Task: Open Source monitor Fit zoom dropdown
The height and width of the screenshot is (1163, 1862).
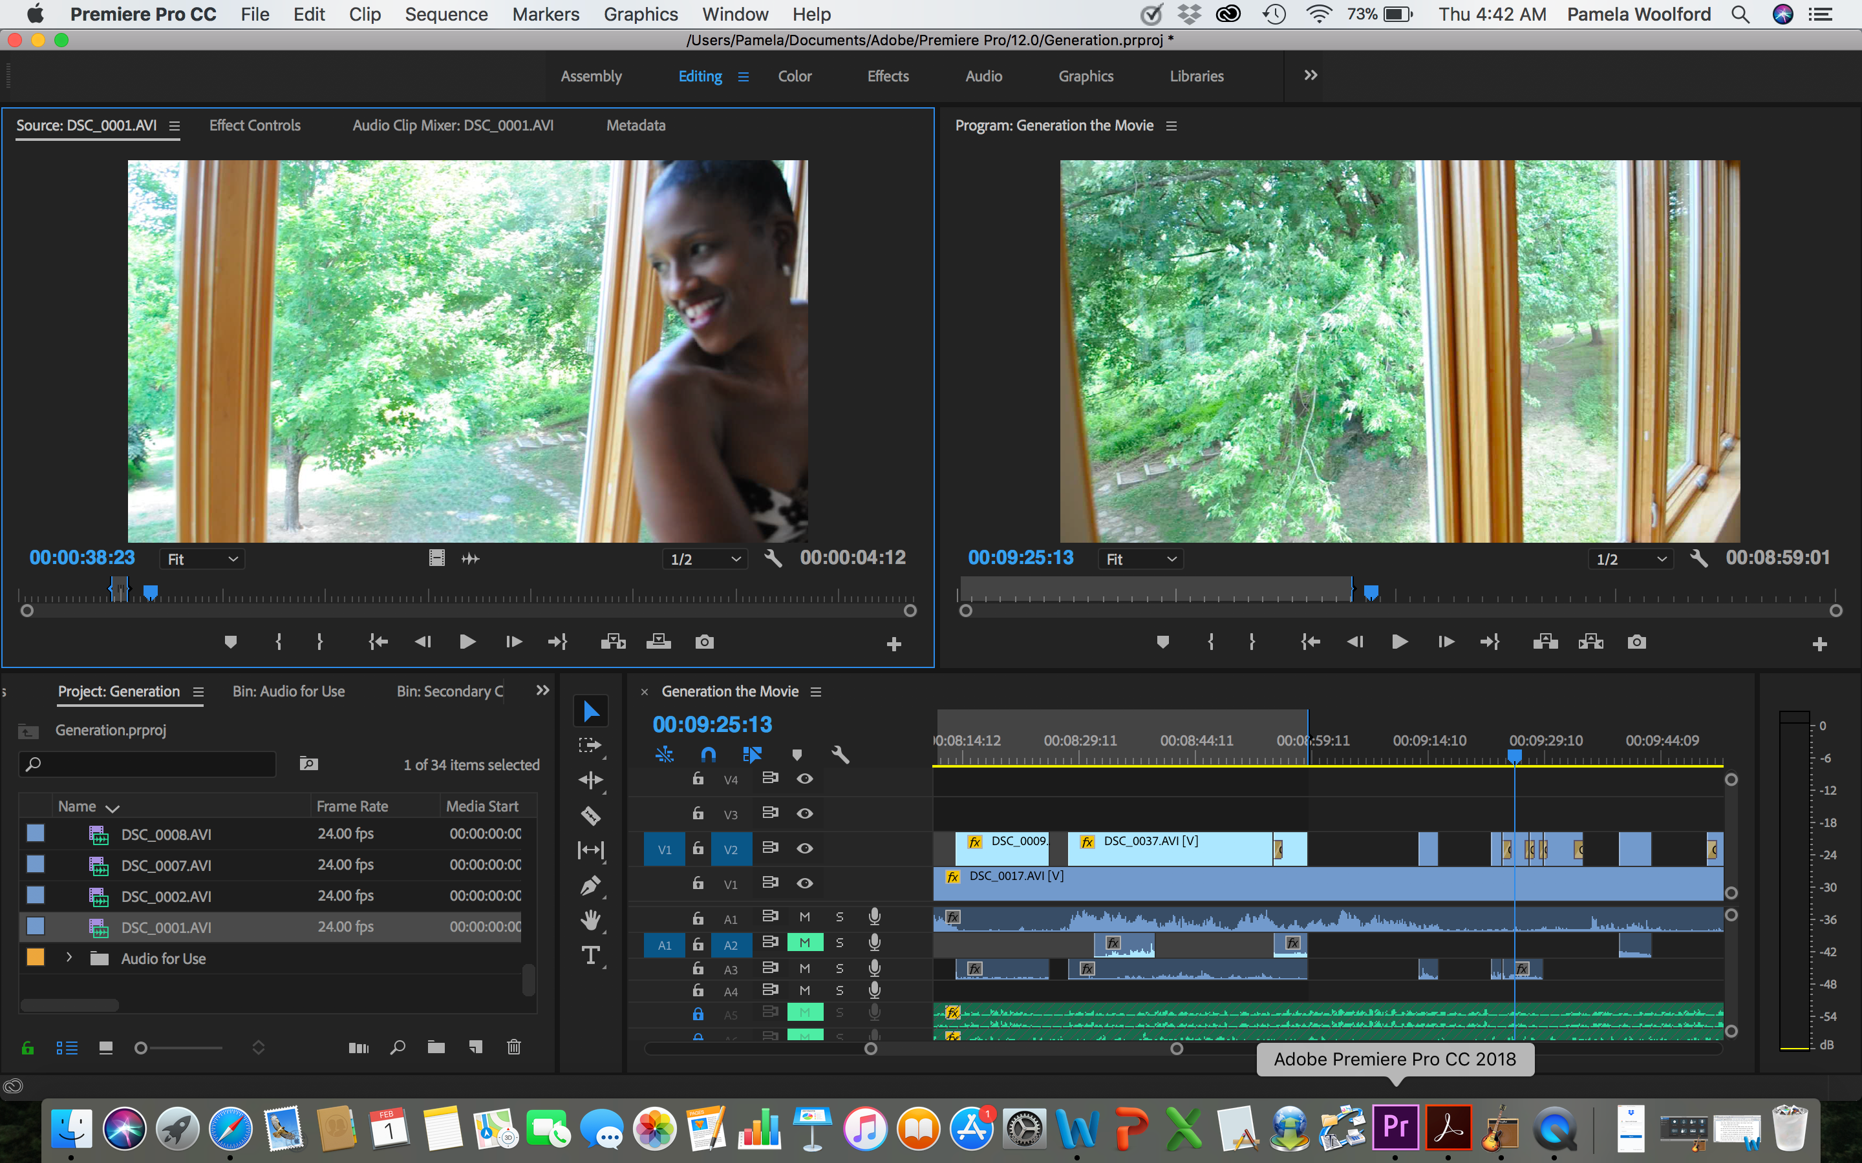Action: click(202, 559)
